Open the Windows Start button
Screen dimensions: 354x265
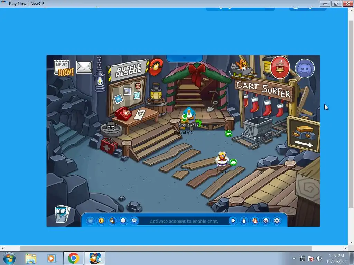coord(9,258)
